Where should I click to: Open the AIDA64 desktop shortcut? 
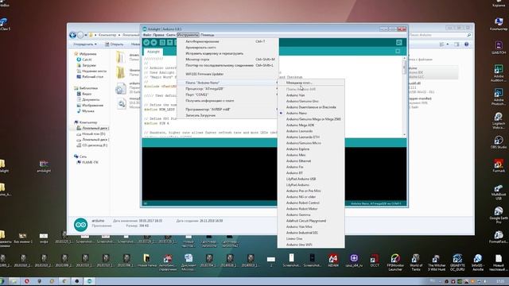click(333, 261)
